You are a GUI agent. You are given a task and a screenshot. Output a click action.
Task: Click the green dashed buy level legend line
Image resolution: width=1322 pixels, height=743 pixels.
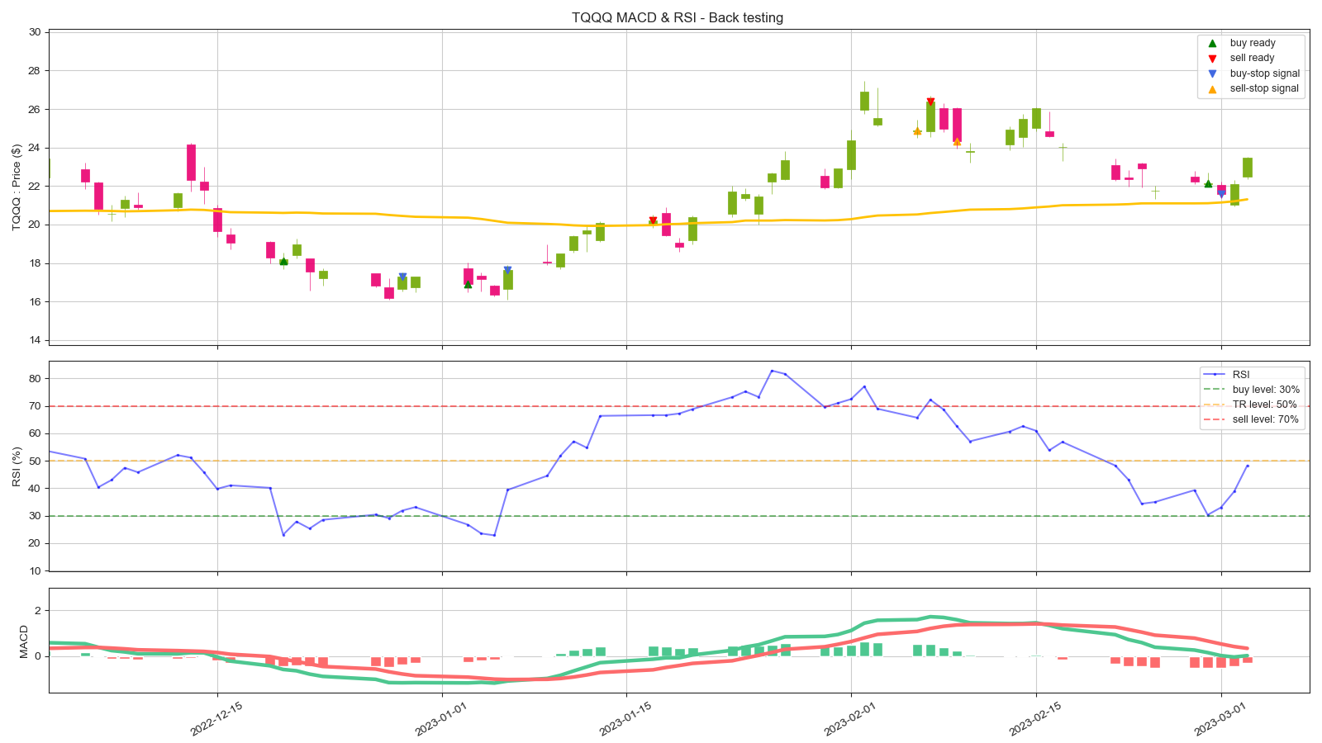click(1215, 390)
